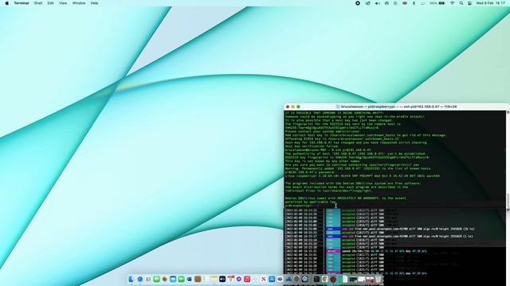Open the red Music app in Dock
Screen dimensions: 510x286
pyautogui.click(x=247, y=279)
